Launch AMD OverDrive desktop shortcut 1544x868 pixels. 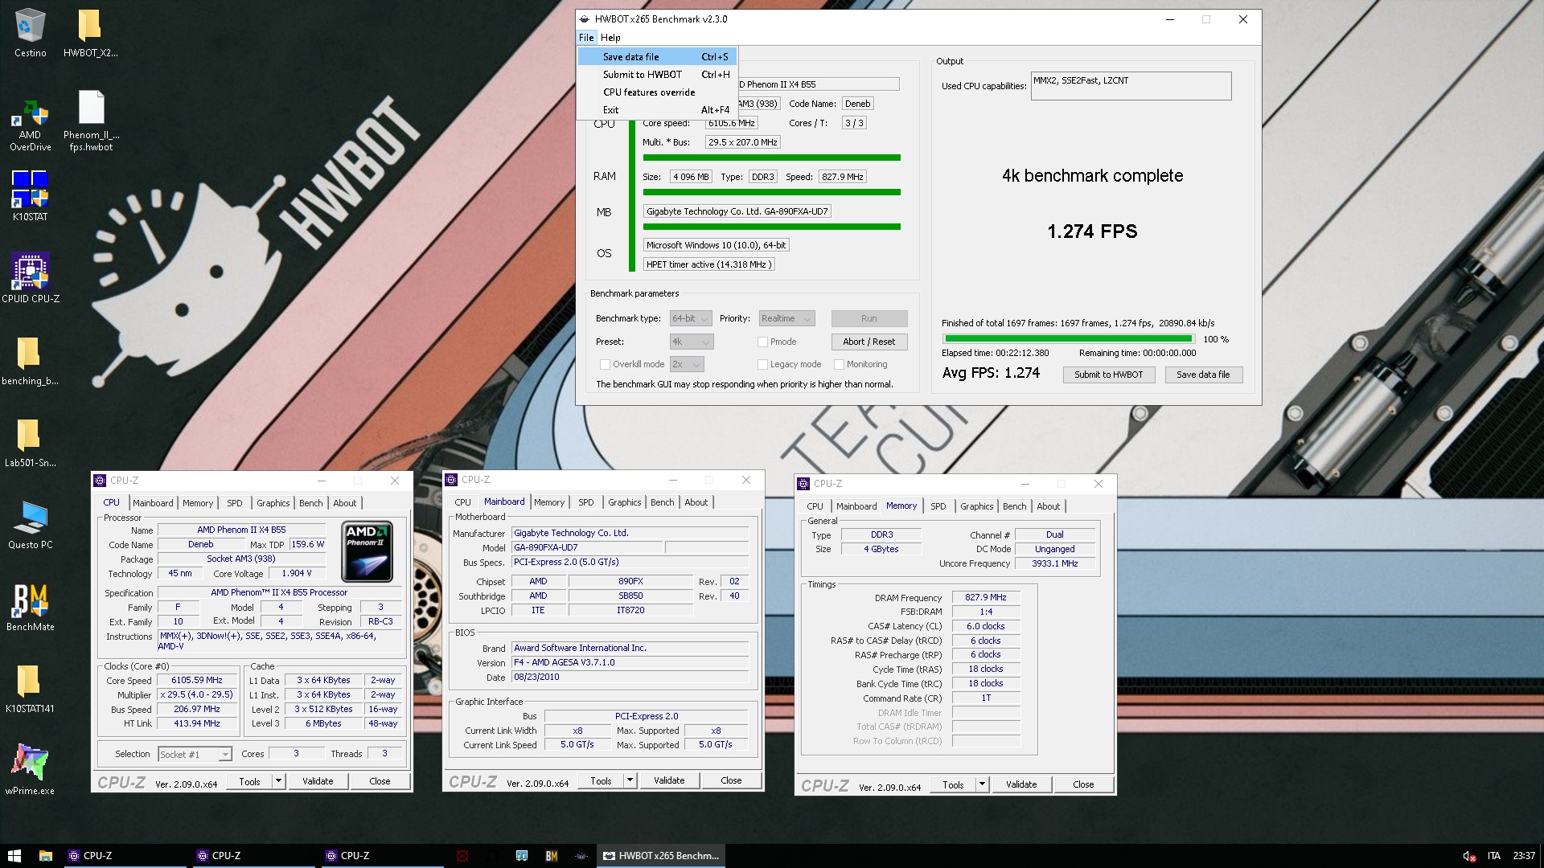[30, 126]
